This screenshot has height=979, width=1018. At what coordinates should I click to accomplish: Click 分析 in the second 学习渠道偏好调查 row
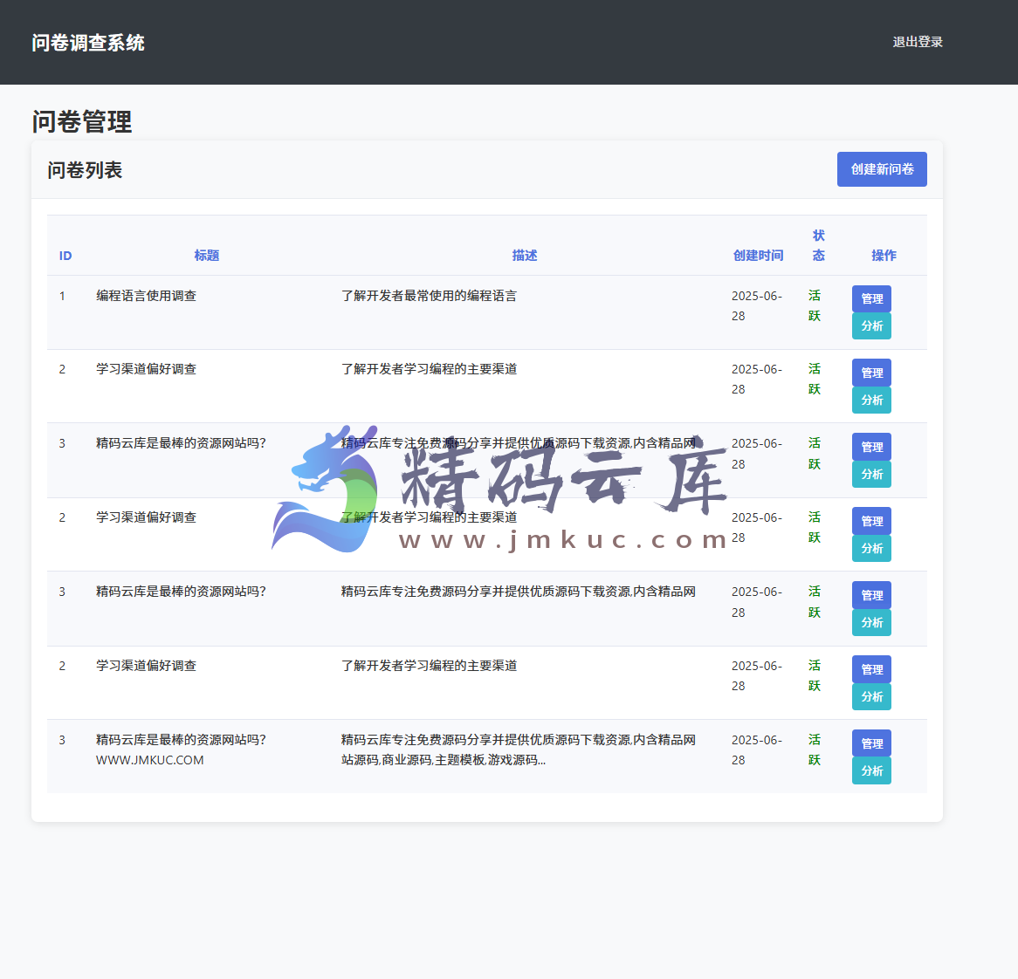[871, 548]
